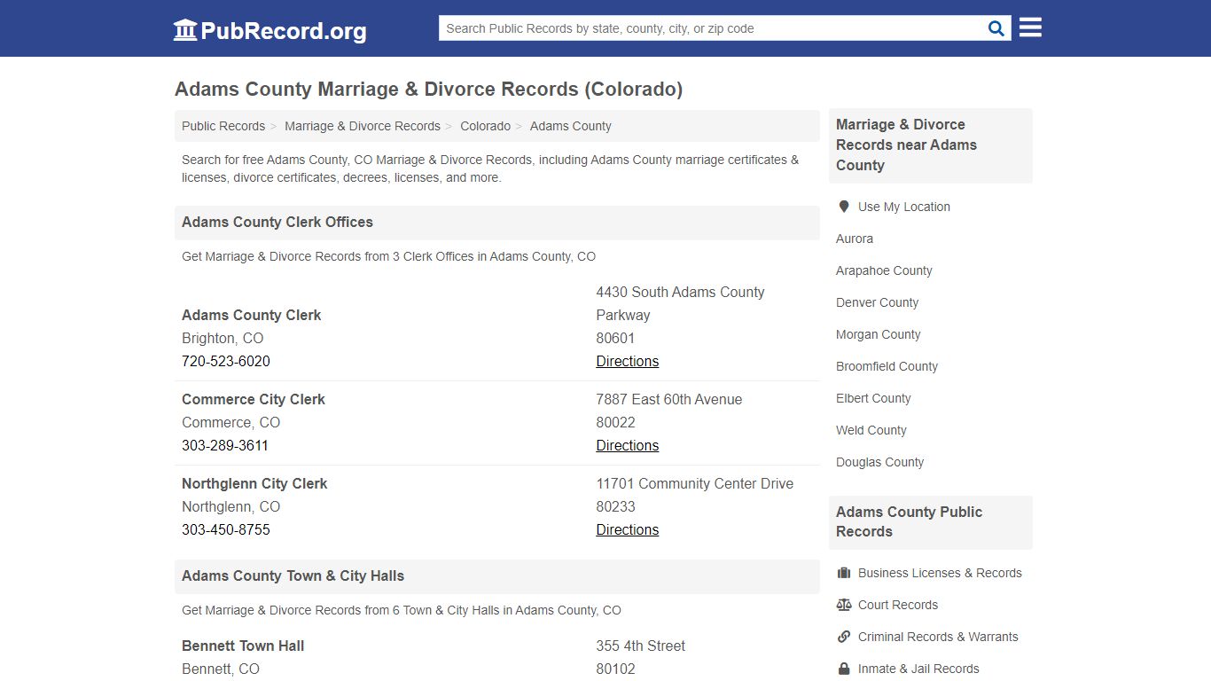1211x681 pixels.
Task: Open Court Records sidebar link
Action: (898, 605)
